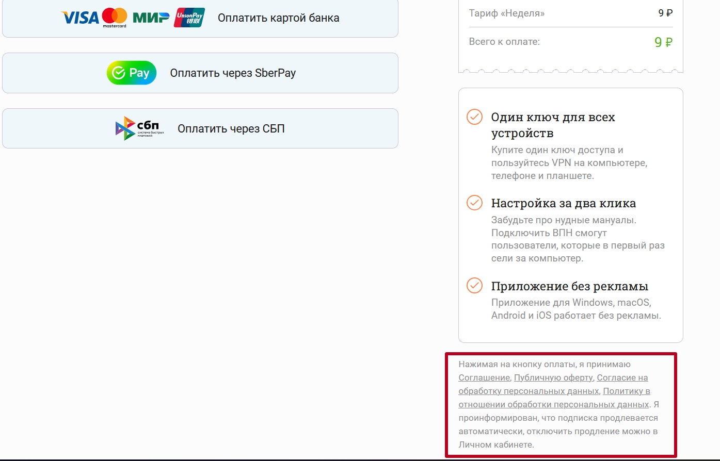
Task: Click the МИР payment system logo
Action: click(151, 18)
